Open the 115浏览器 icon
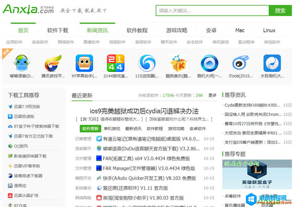 tap(147, 64)
